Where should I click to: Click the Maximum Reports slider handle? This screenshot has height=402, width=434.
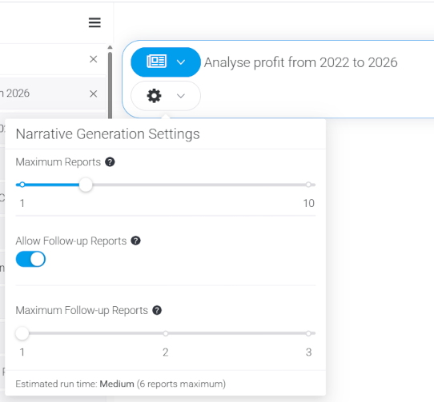click(x=86, y=185)
